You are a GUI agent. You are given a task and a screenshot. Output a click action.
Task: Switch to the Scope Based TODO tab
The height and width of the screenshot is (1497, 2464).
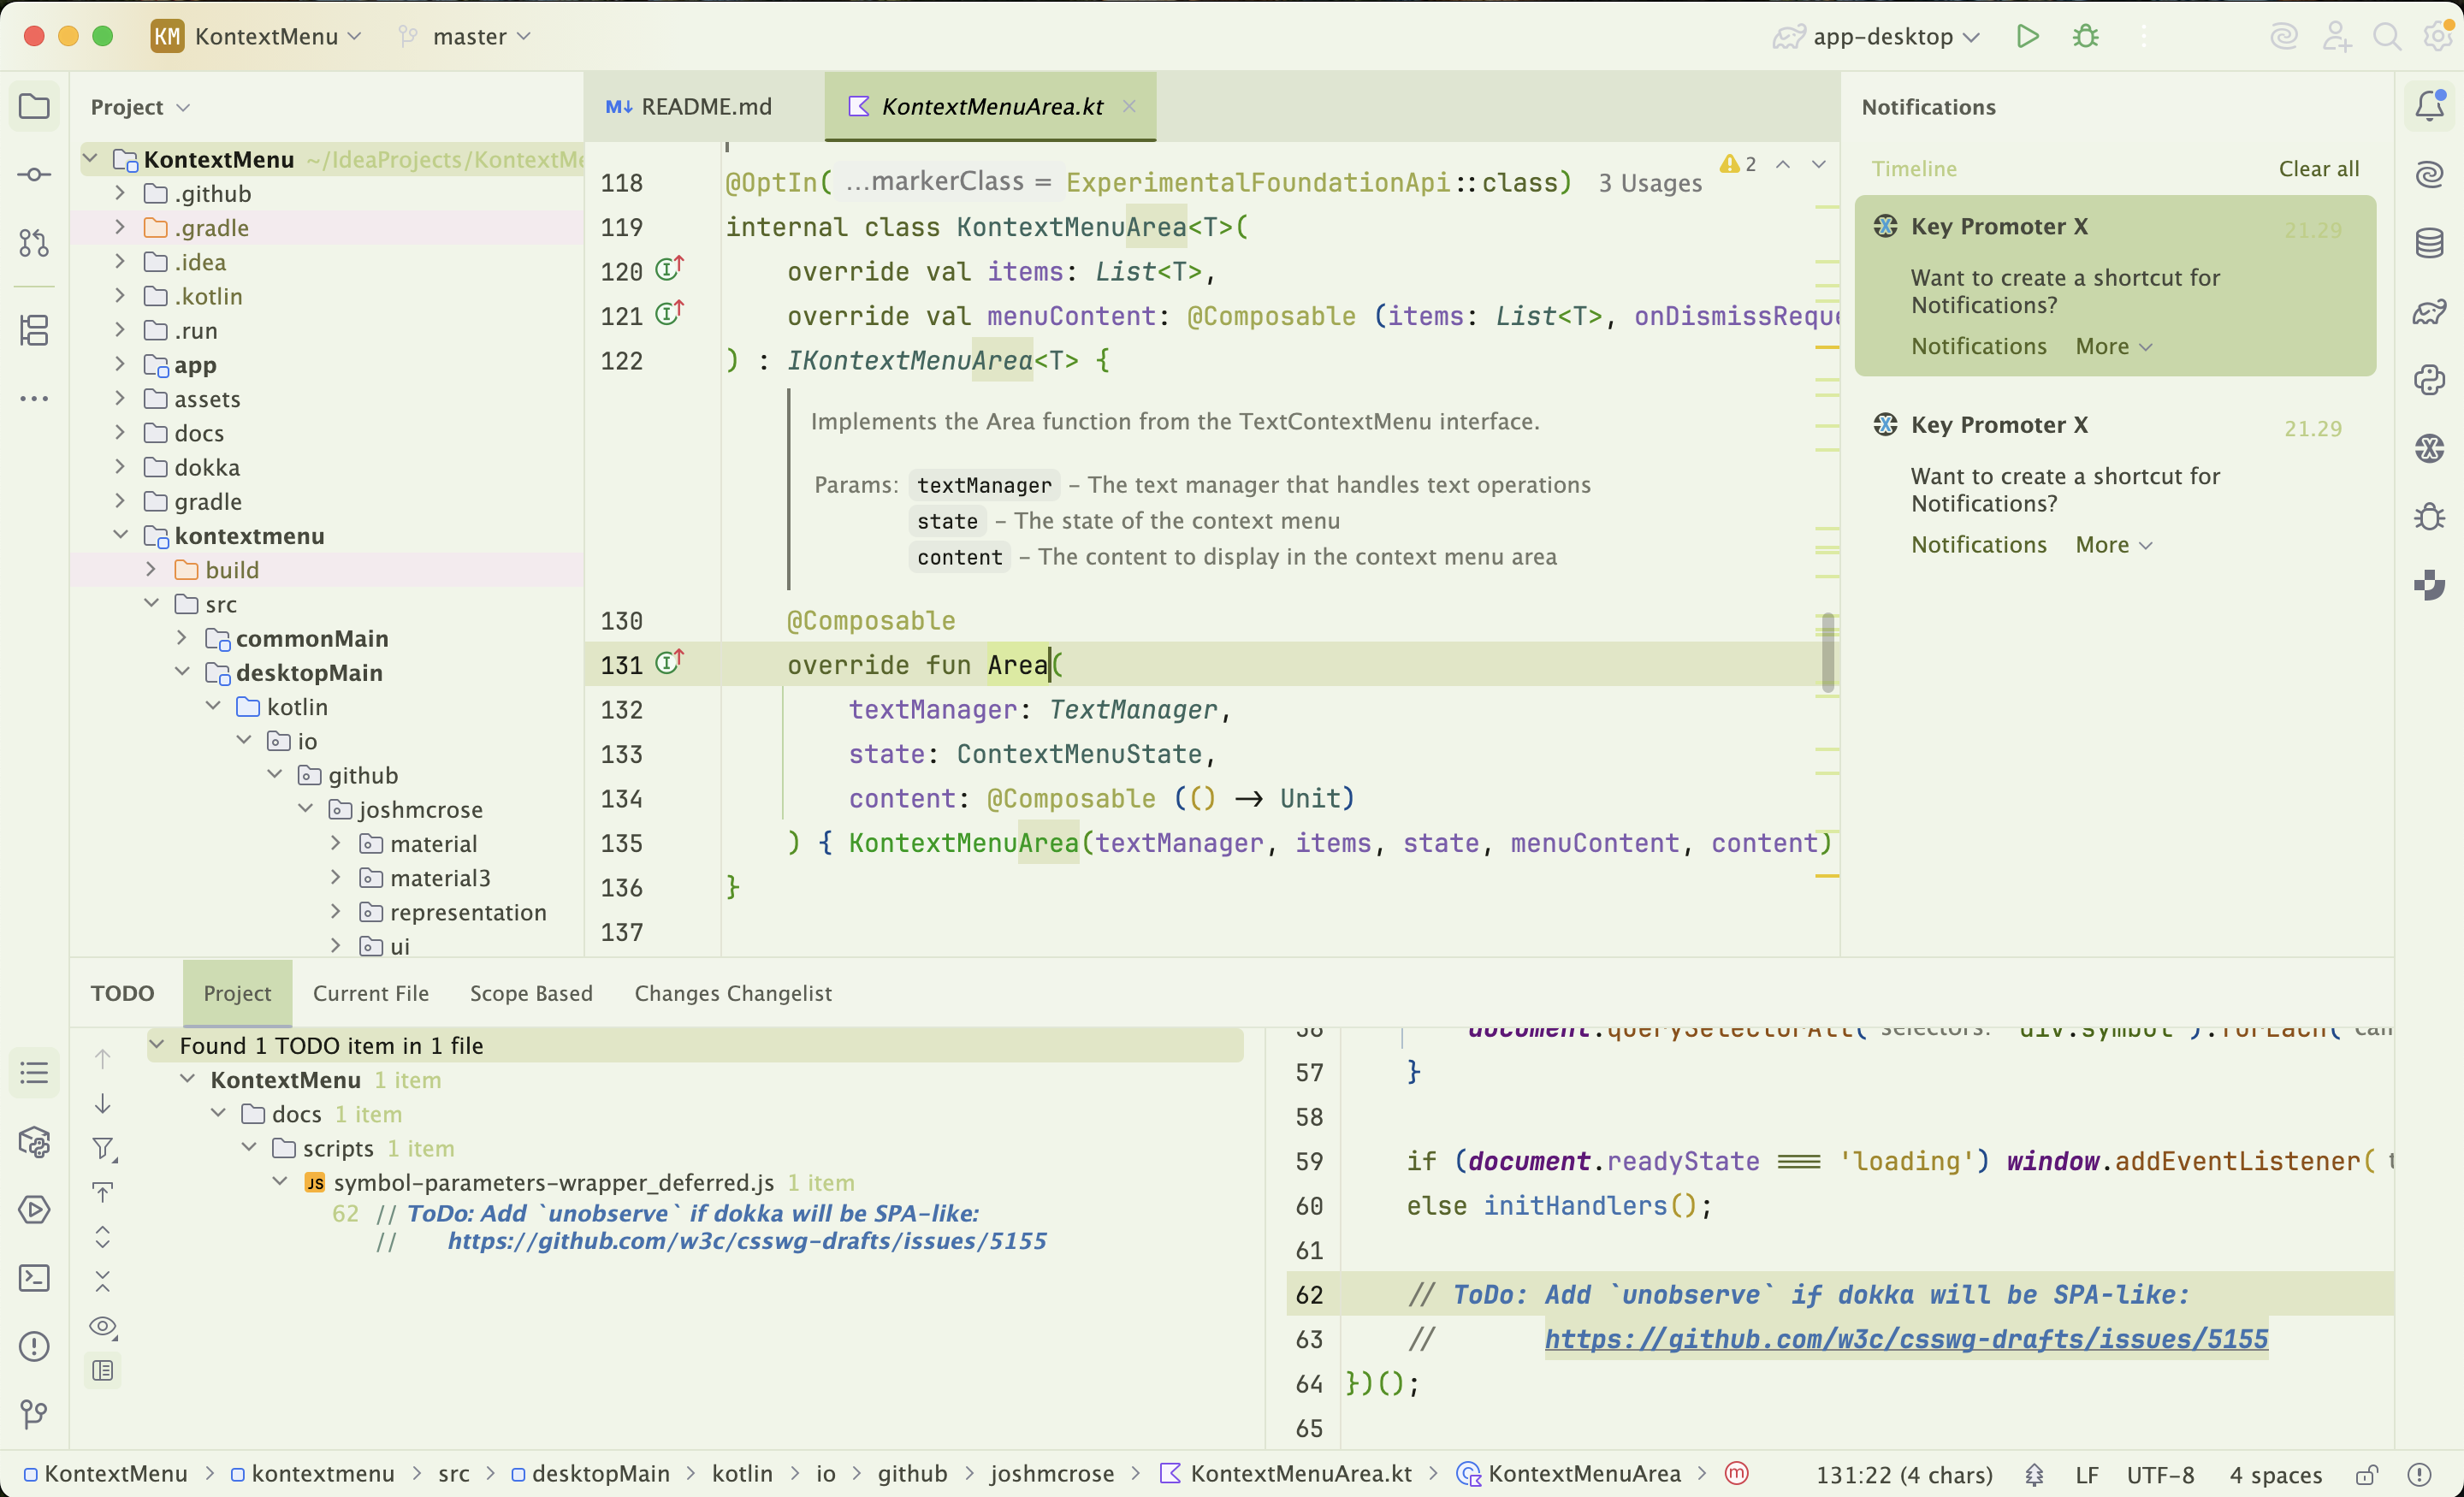pyautogui.click(x=531, y=993)
